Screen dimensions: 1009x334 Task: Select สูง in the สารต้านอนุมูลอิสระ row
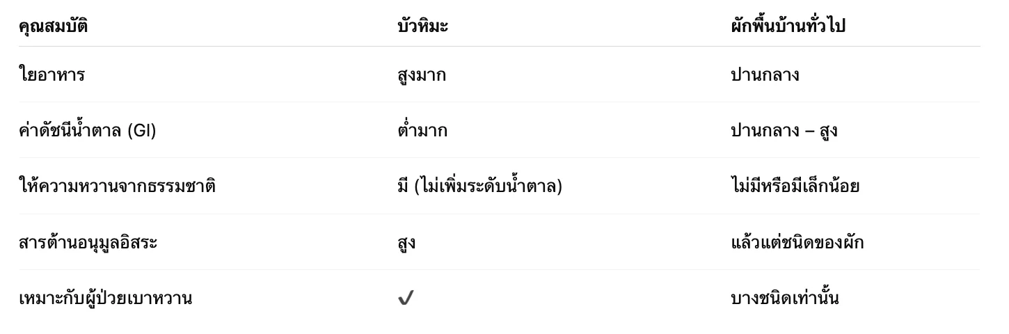pyautogui.click(x=406, y=243)
